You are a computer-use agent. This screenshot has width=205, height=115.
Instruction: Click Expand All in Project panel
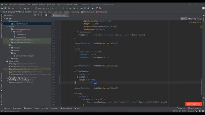(x=38, y=15)
